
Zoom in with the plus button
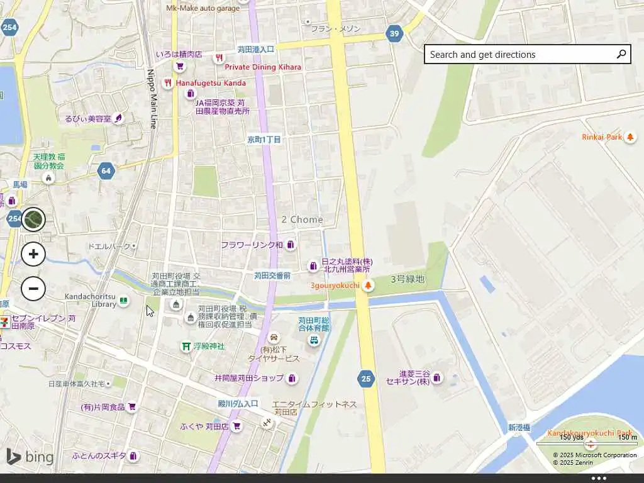click(x=33, y=254)
